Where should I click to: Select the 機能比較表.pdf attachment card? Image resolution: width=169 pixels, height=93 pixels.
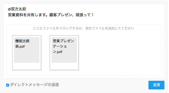(27, 53)
